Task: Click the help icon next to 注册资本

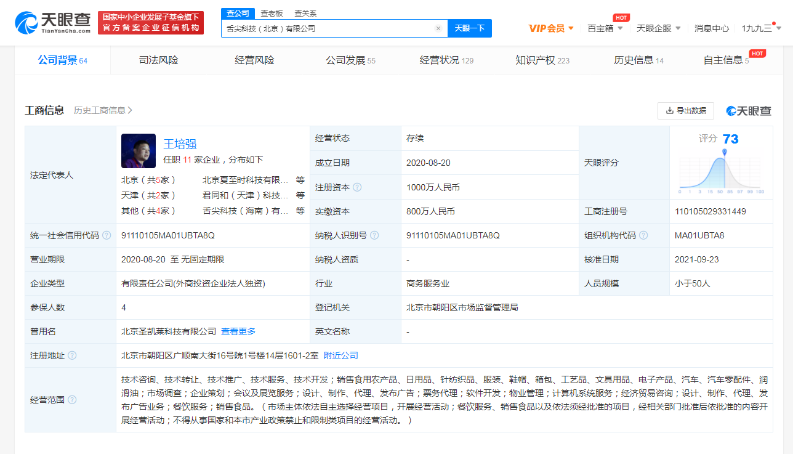Action: click(357, 187)
